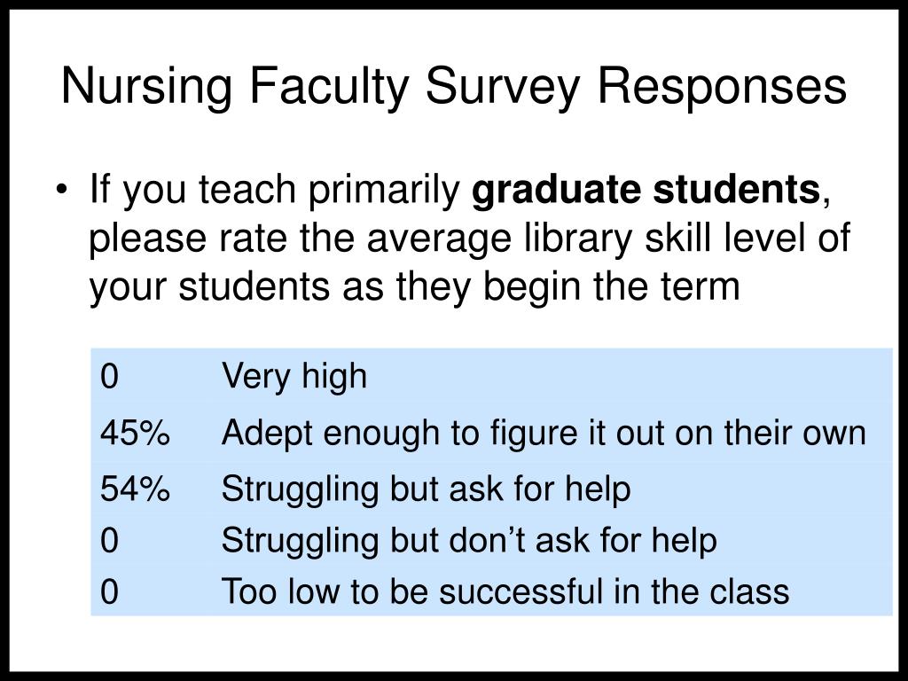Select the Very high response row
908x681 pixels.
491,376
